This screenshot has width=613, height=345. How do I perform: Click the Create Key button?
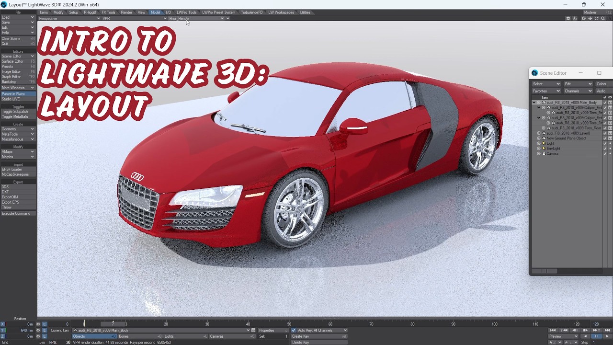point(319,336)
